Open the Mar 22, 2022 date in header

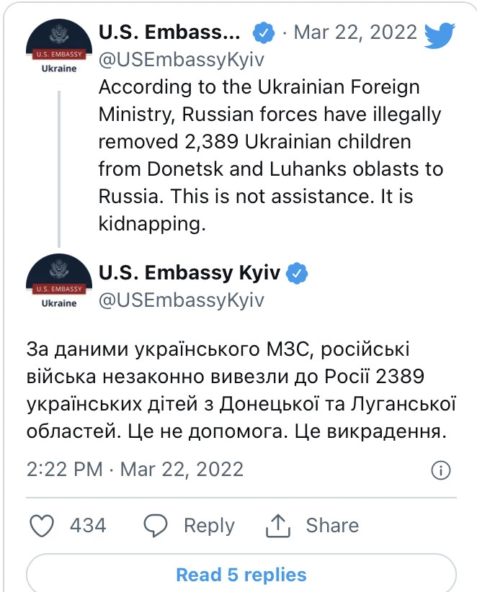[x=355, y=32]
